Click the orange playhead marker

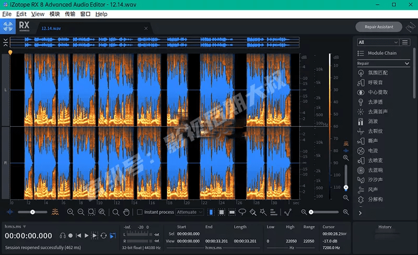click(10, 53)
